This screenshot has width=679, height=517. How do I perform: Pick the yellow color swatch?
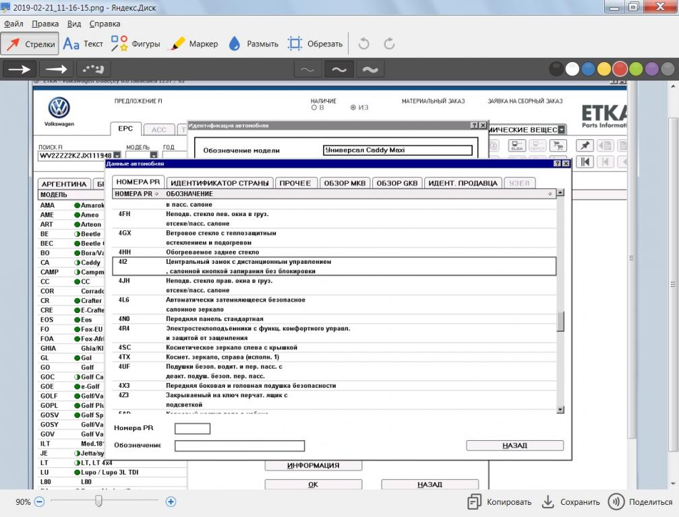(x=604, y=69)
